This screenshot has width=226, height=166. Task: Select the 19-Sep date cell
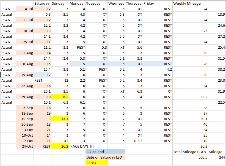pos(25,119)
